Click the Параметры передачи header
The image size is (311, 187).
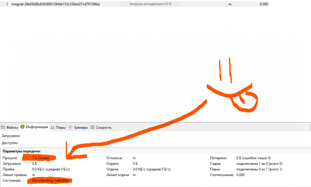coord(22,151)
